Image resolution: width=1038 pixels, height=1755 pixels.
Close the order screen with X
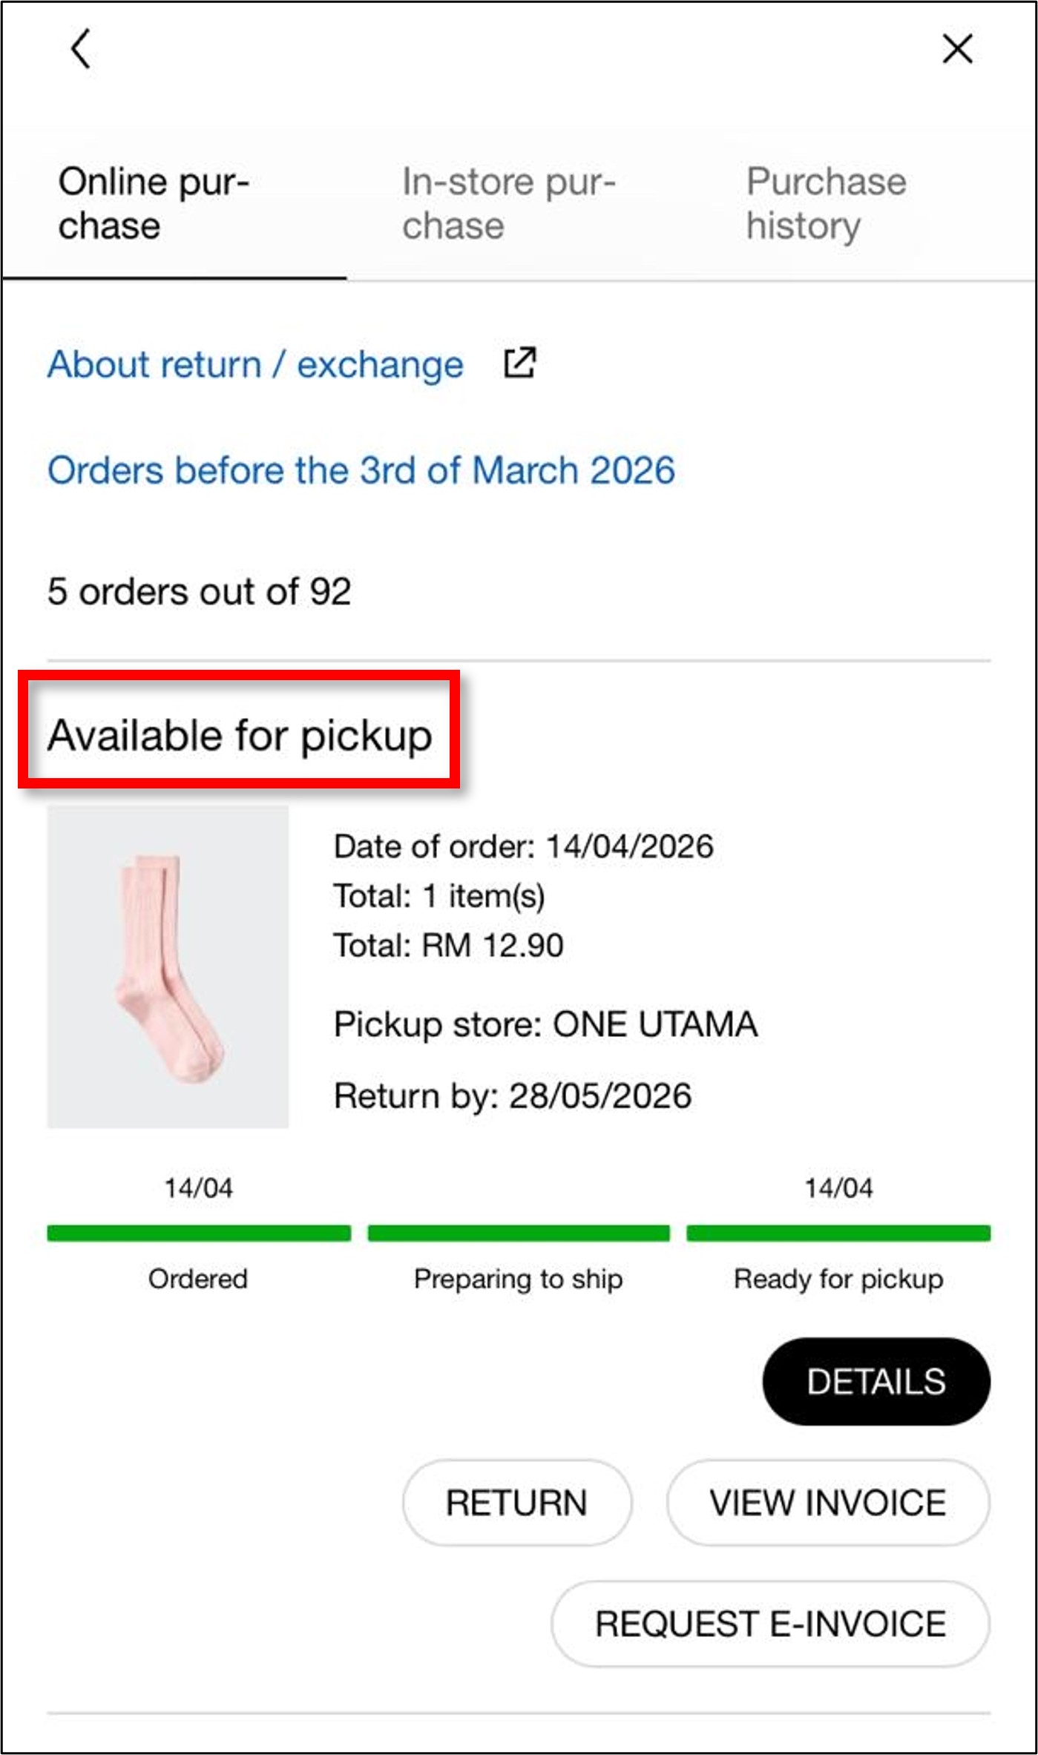pos(957,49)
